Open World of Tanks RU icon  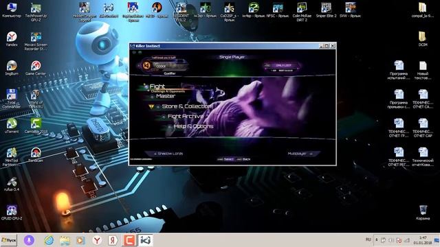36,99
